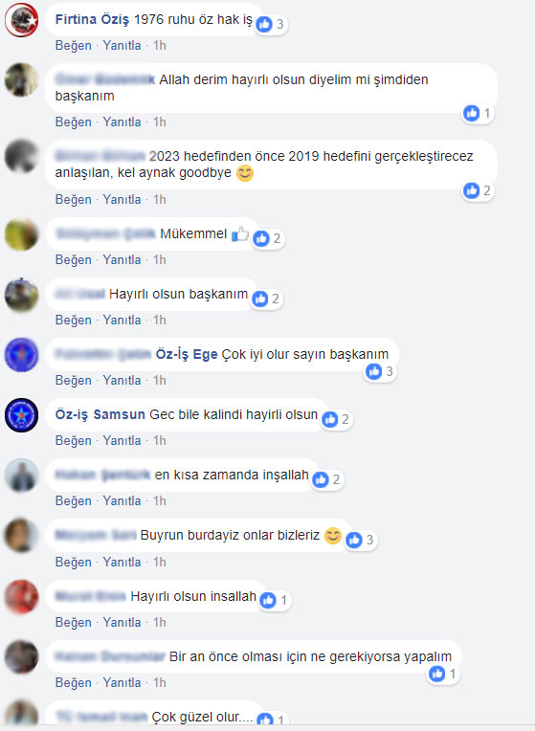535x731 pixels.
Task: Click like reaction icon on 1976 ruhu comment
Action: point(264,24)
